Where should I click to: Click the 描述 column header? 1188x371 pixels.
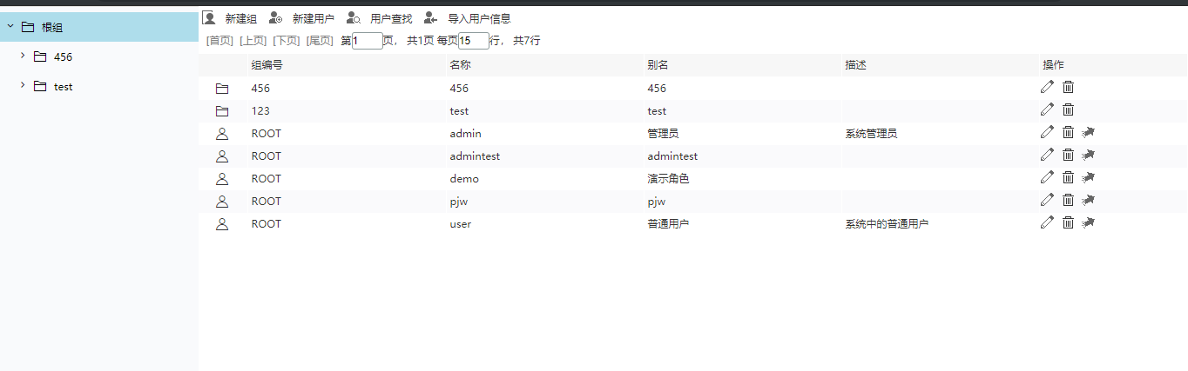[856, 65]
